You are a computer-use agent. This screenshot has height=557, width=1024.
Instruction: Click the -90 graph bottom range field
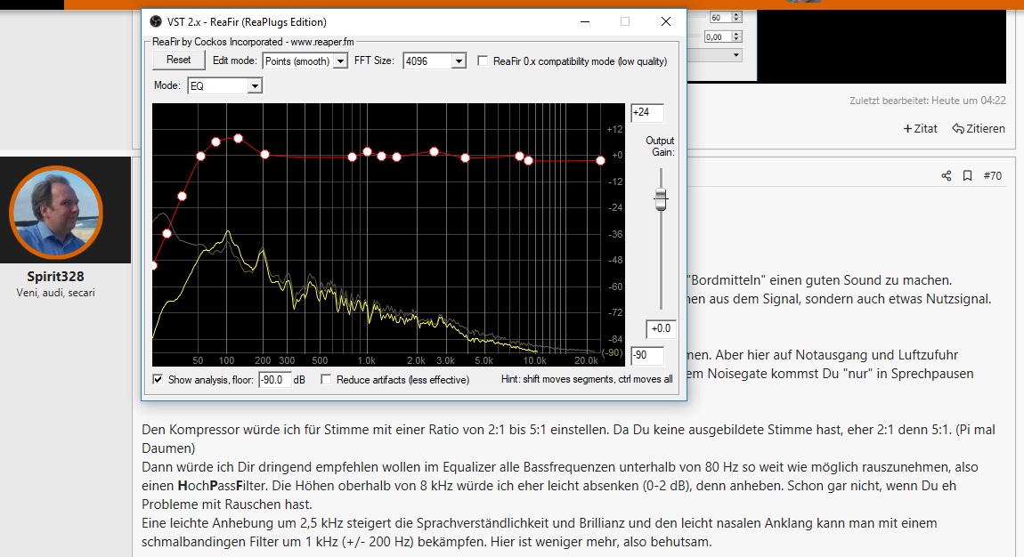coord(647,355)
